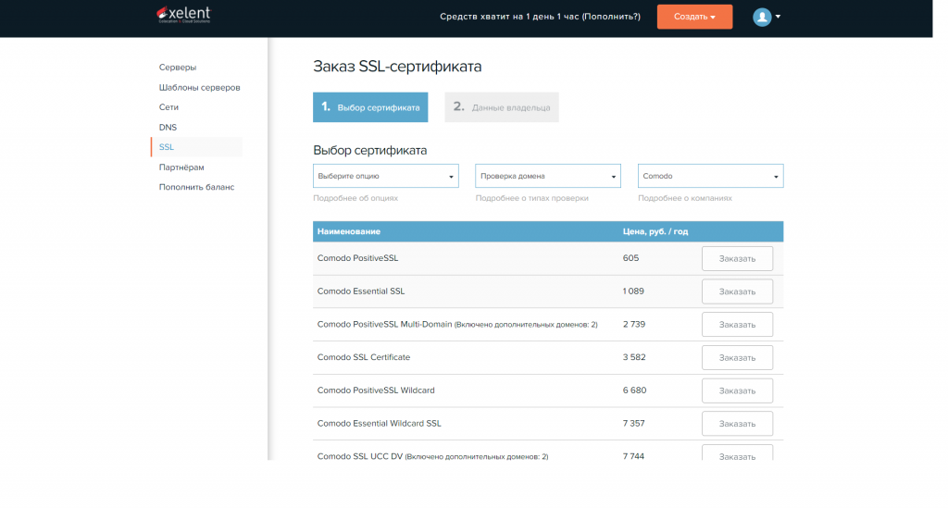Order Comodo PositiveSSL with Заказать
This screenshot has width=948, height=508.
tap(737, 258)
